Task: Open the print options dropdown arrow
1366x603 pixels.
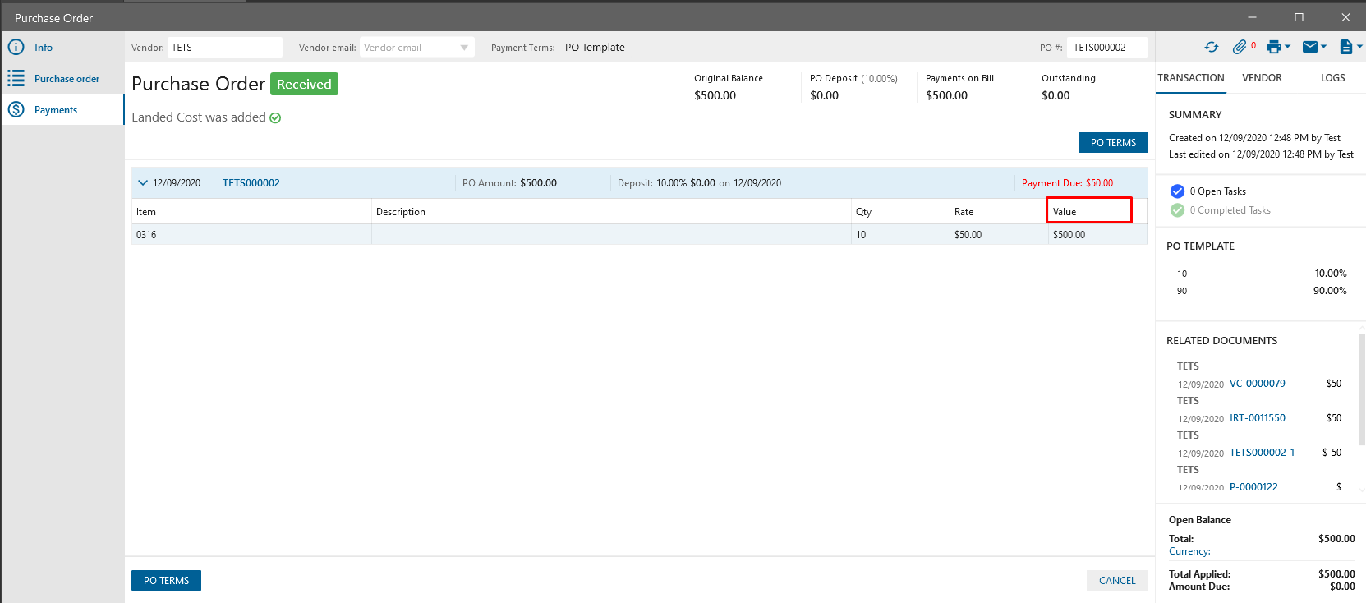Action: pos(1287,47)
